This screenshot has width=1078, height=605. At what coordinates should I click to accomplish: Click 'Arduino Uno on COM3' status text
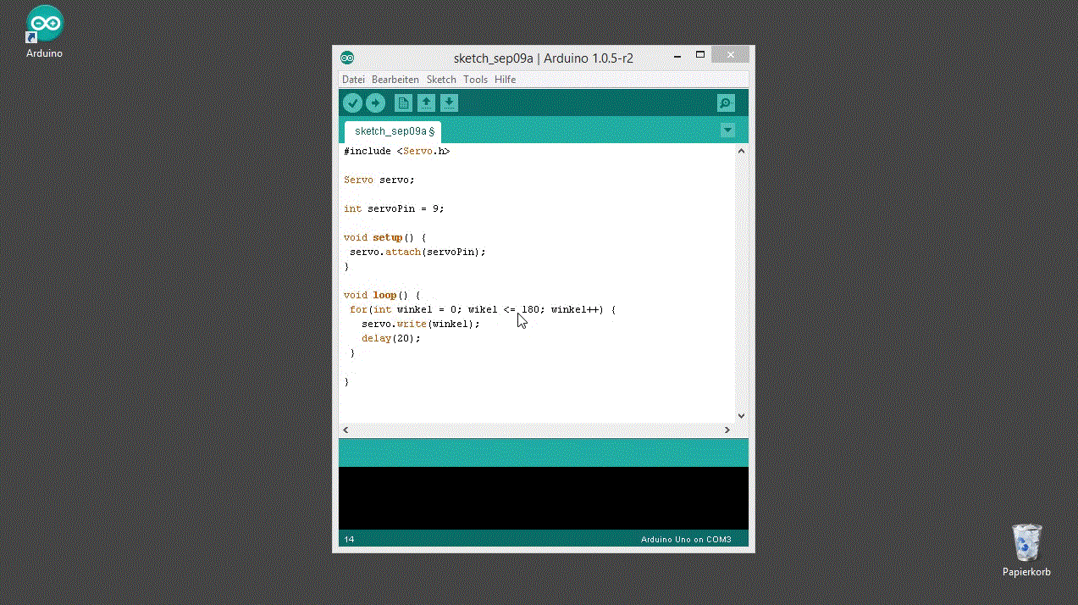[x=685, y=540]
